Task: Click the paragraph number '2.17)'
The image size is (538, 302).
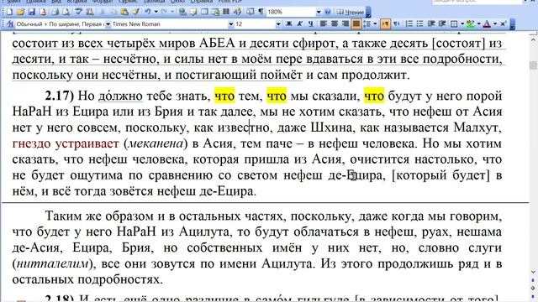Action: coord(60,96)
